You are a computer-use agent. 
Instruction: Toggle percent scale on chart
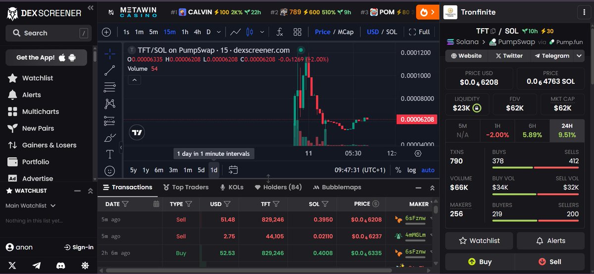pos(398,170)
